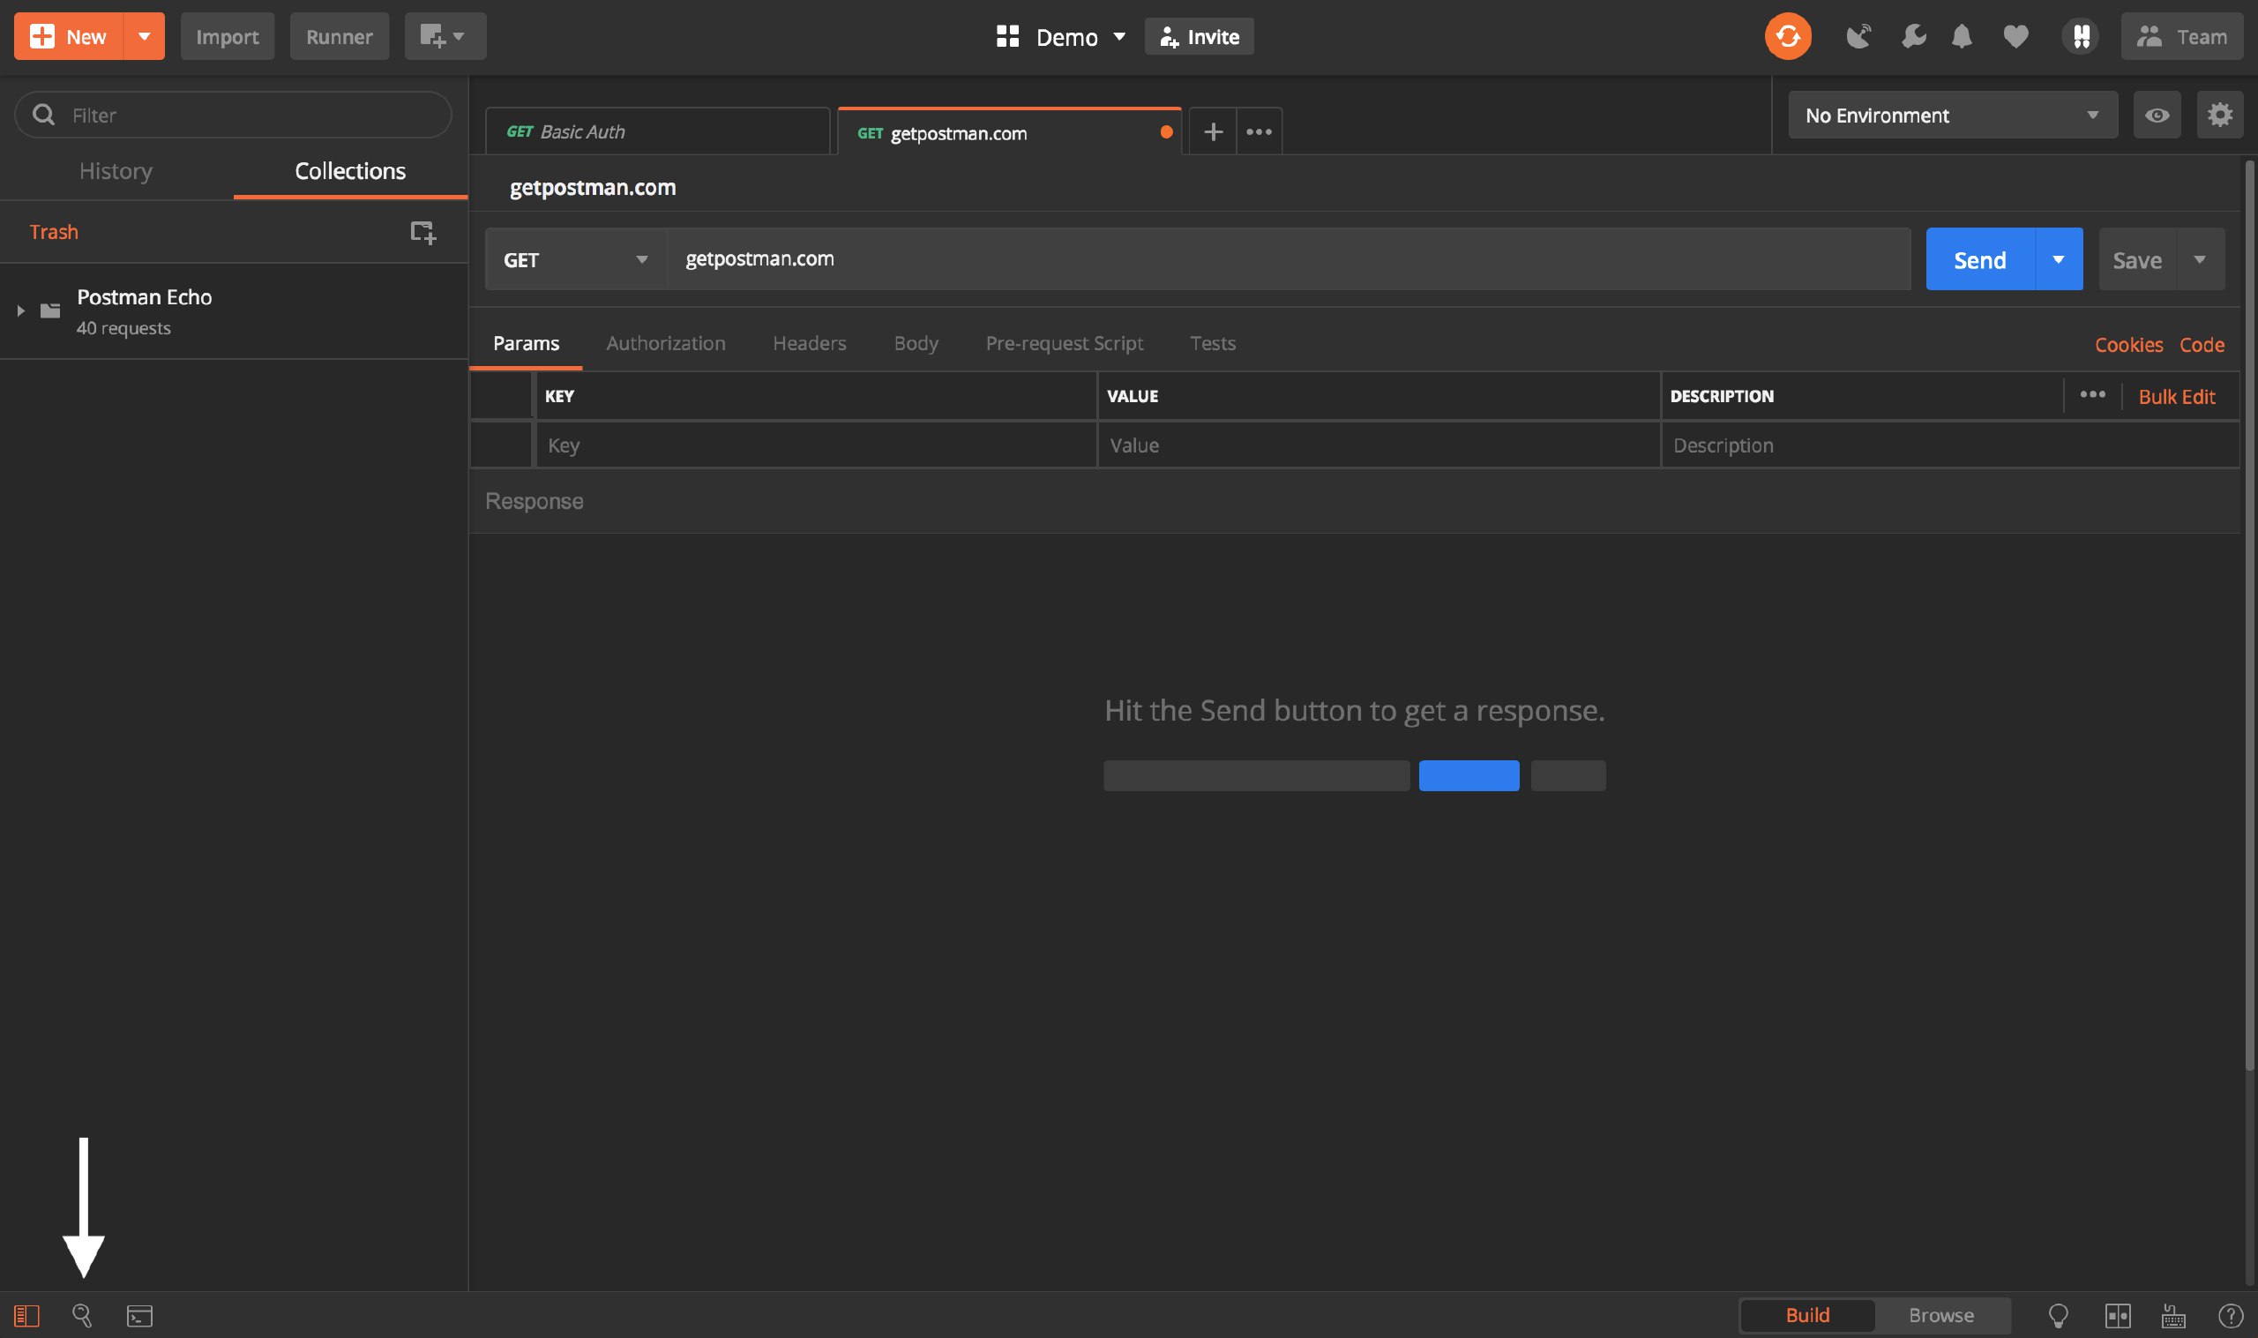
Task: Click the heart icon
Action: pos(2015,36)
